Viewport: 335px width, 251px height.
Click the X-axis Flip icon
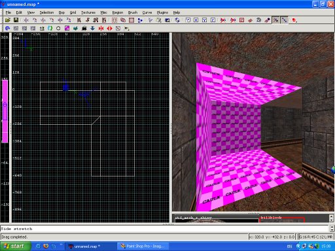(26, 20)
